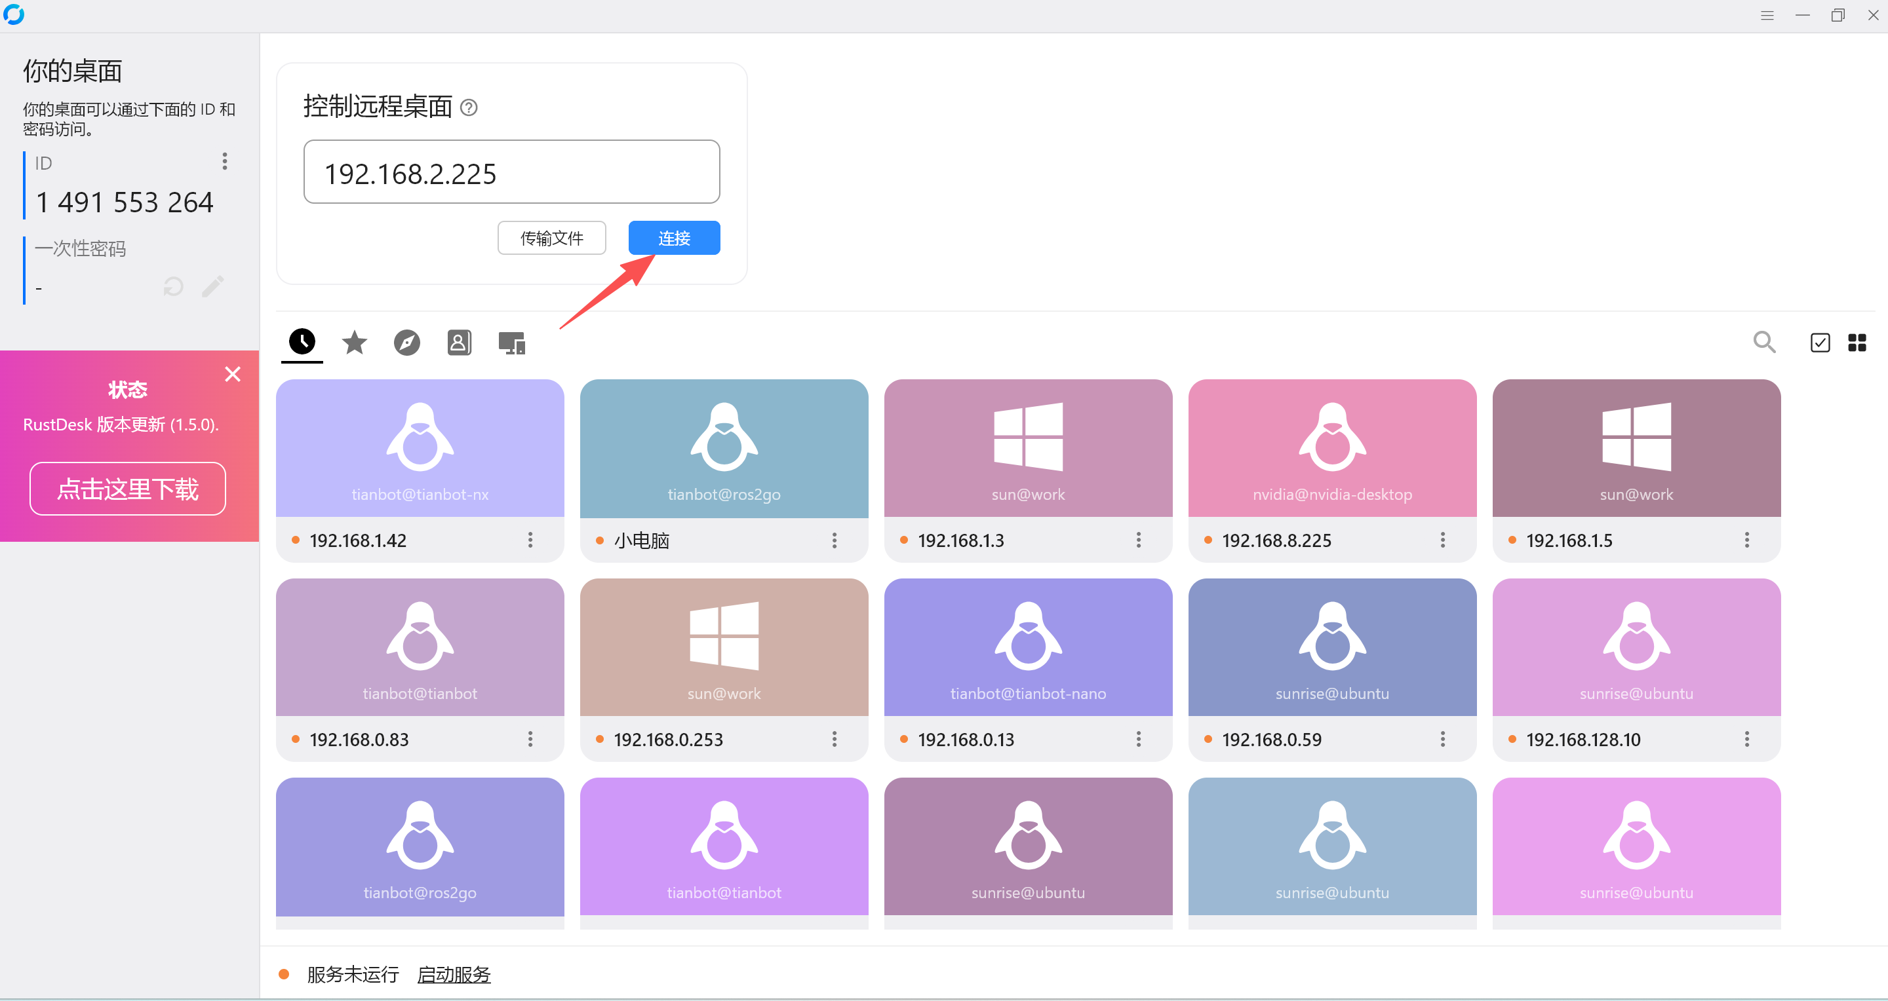Viewport: 1888px width, 1001px height.
Task: Open the accessible devices tab icon
Action: [511, 343]
